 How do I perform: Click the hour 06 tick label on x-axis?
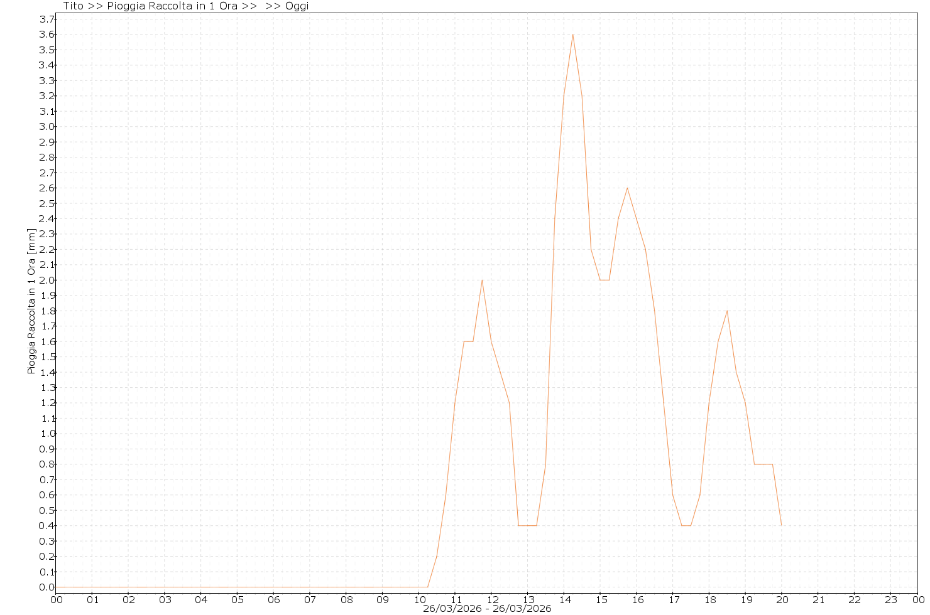point(273,599)
